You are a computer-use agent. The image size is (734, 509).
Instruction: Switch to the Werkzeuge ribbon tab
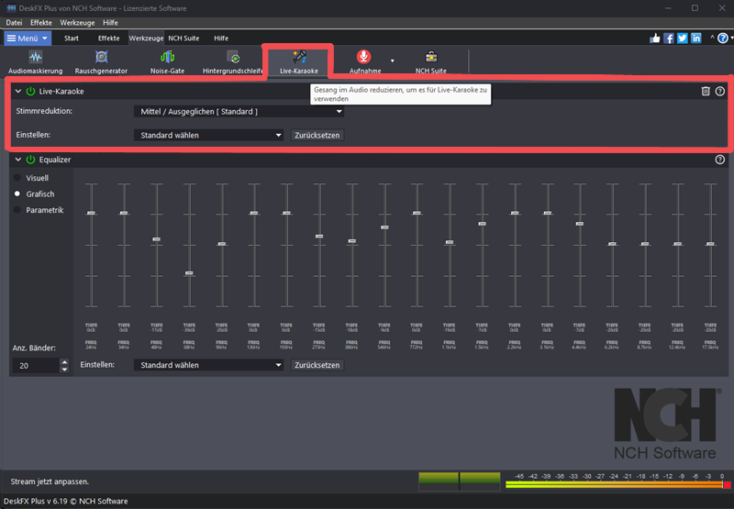(x=146, y=39)
